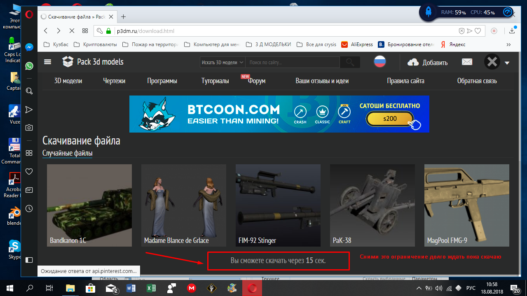527x296 pixels.
Task: Add page to bookmarks heart
Action: (478, 31)
